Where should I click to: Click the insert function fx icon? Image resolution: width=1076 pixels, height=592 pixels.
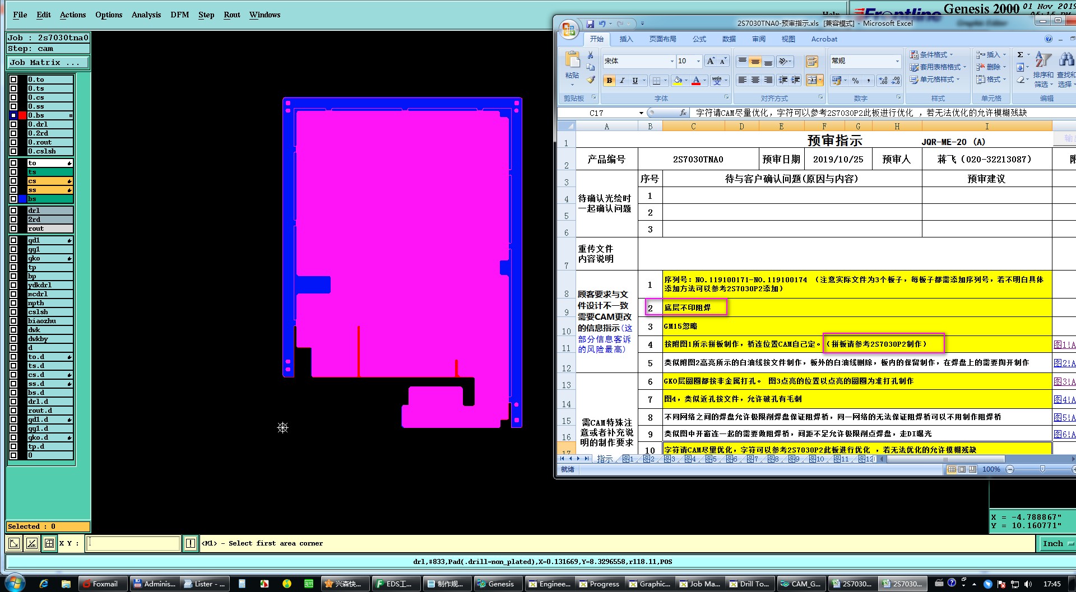683,113
